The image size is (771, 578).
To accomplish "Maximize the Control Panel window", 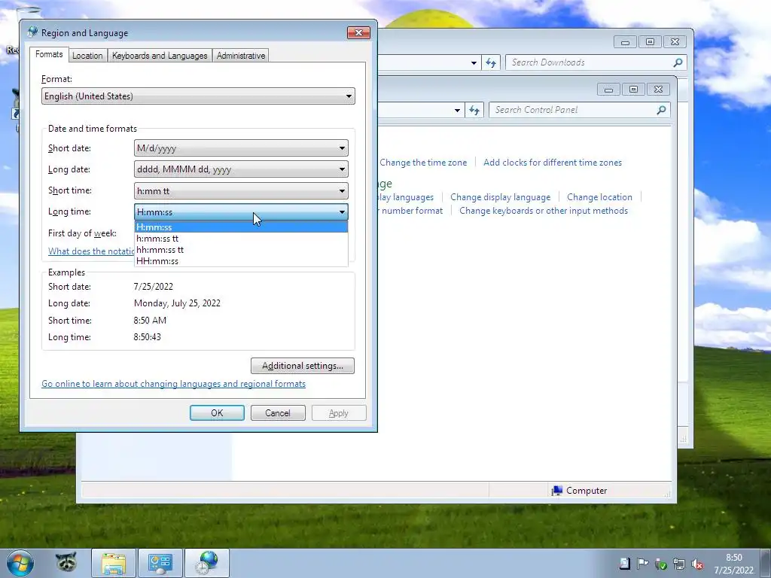I will pyautogui.click(x=633, y=89).
